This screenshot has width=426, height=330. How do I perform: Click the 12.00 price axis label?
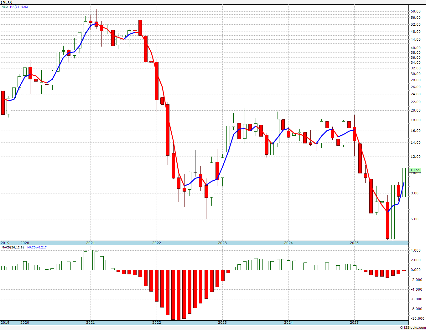click(415, 157)
